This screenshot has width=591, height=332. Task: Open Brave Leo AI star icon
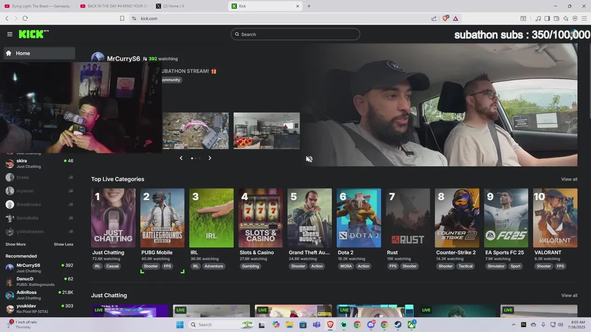[566, 18]
